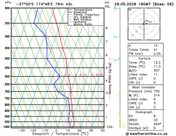The image size is (176, 136).
Task: Click the StmSpd (kt) value 9
Action: tap(154, 128)
